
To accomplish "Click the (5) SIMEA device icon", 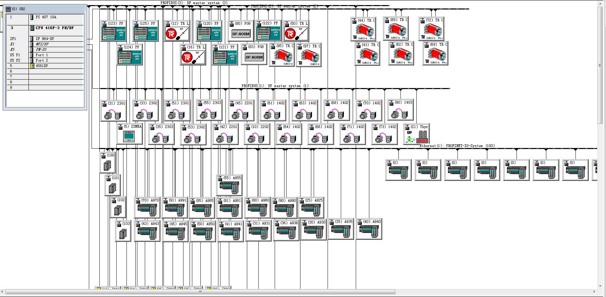I will click(129, 135).
